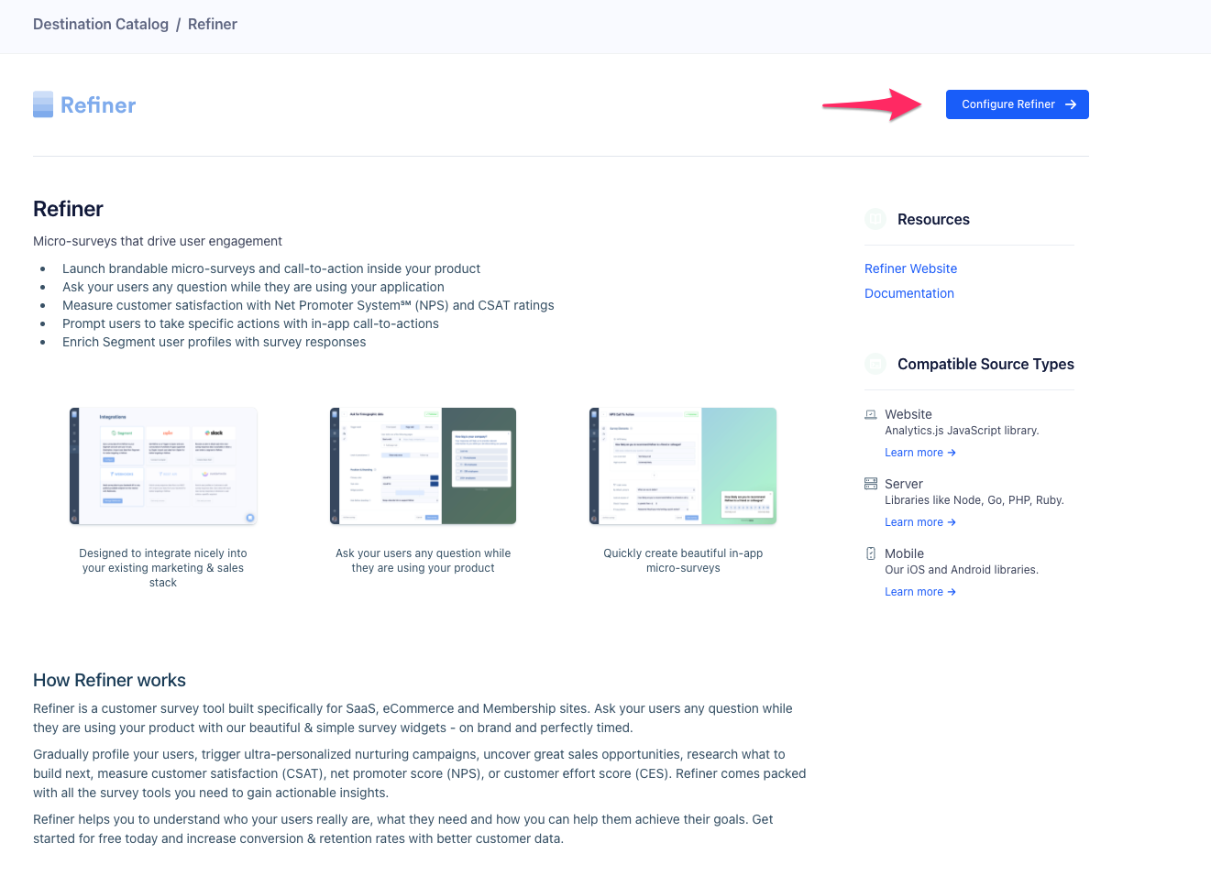Open the 'Ask your users' screenshot thumbnail
Image resolution: width=1211 pixels, height=876 pixels.
423,466
